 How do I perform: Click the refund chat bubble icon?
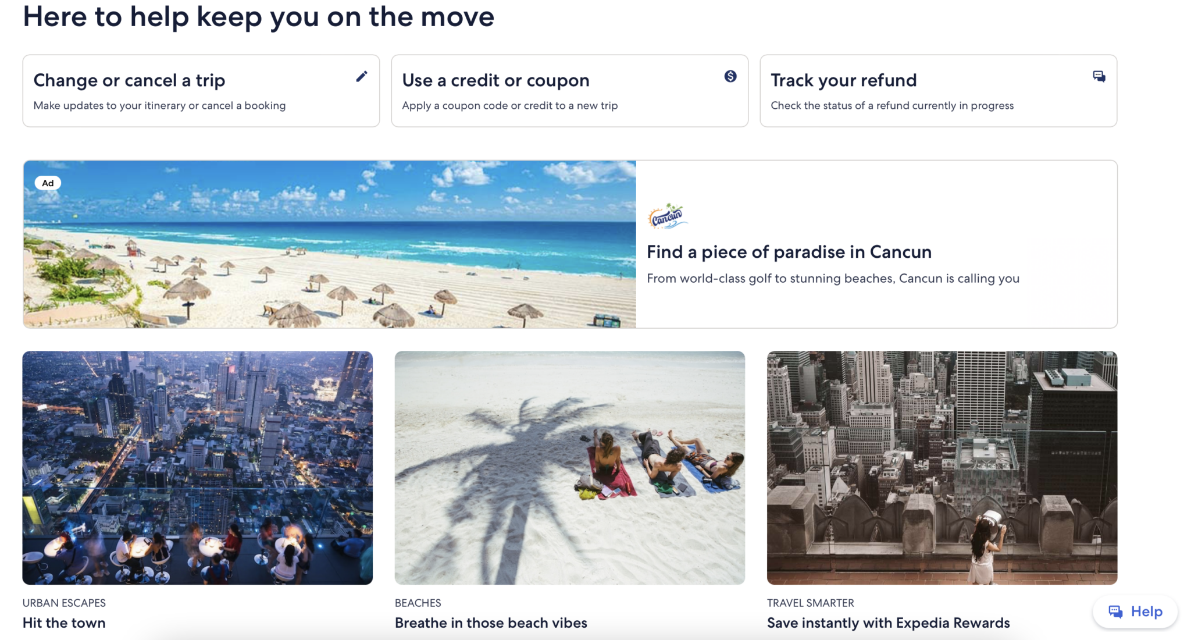click(1099, 77)
